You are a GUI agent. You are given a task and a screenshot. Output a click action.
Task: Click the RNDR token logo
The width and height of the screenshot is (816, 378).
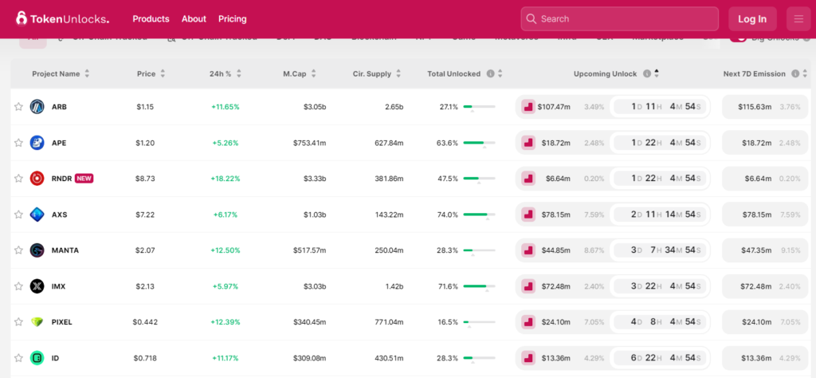tap(37, 179)
